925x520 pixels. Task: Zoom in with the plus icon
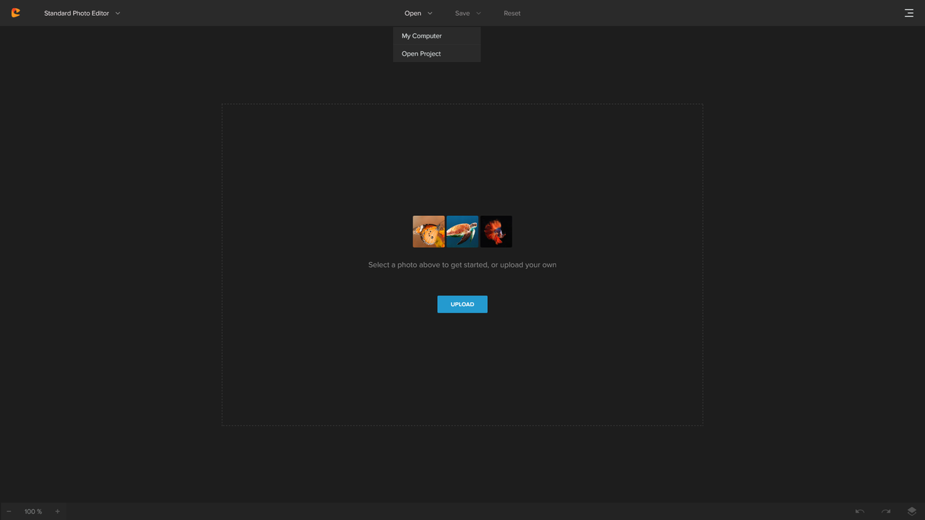click(58, 511)
